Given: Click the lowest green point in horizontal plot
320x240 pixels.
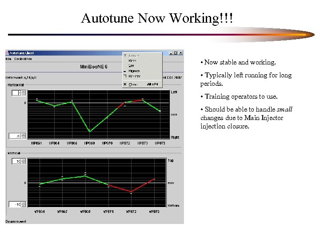Looking at the screenshot, I should pyautogui.click(x=90, y=131).
